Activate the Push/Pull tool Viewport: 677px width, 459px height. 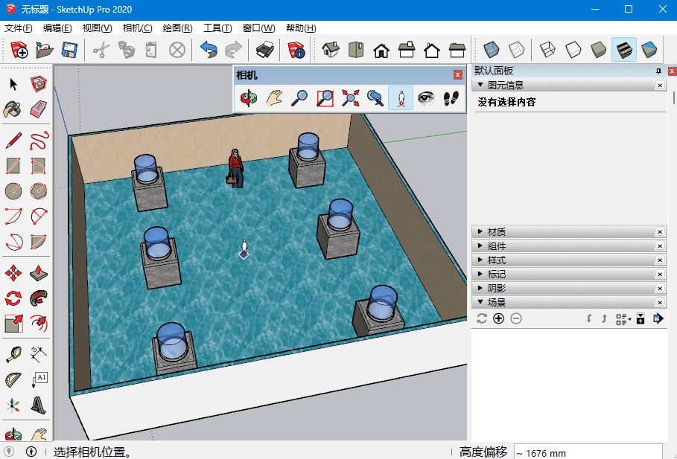click(x=39, y=273)
